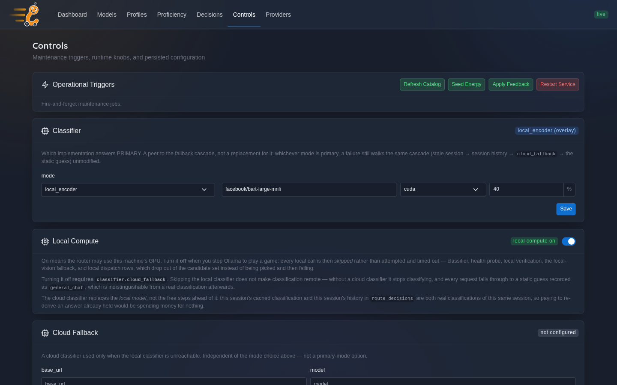Click the Operational Triggers heading

[x=84, y=85]
